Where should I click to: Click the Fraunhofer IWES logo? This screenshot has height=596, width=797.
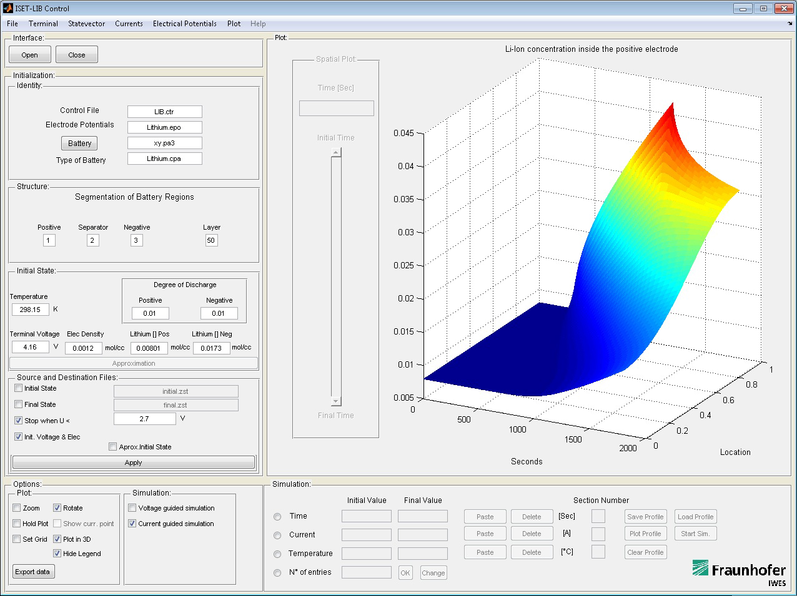pyautogui.click(x=739, y=573)
